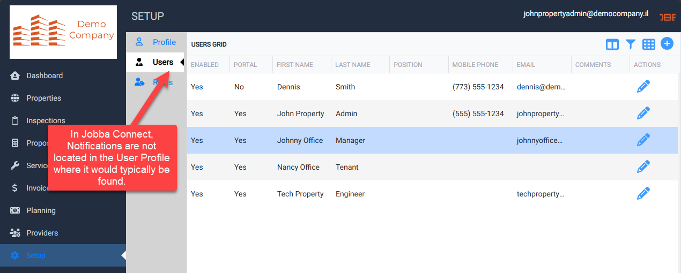Click the grid view icon
681x273 pixels.
click(x=649, y=44)
